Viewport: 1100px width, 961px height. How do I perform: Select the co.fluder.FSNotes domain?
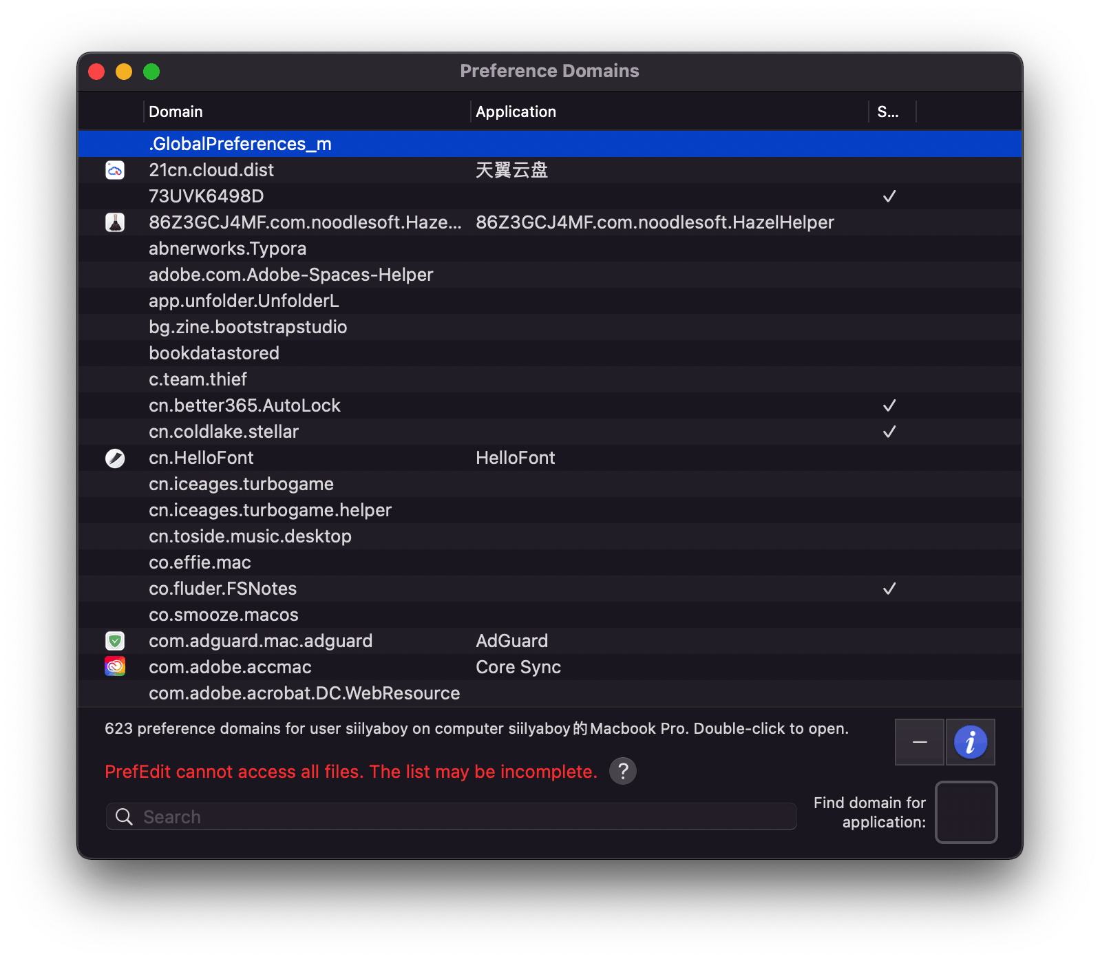(222, 589)
